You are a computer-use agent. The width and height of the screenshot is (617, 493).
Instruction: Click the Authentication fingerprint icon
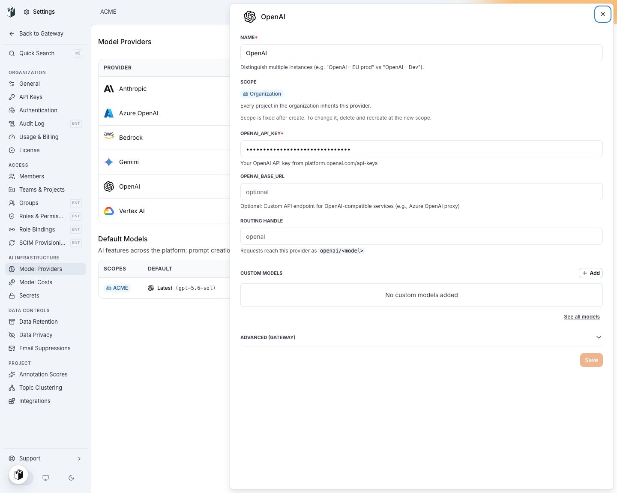[12, 110]
